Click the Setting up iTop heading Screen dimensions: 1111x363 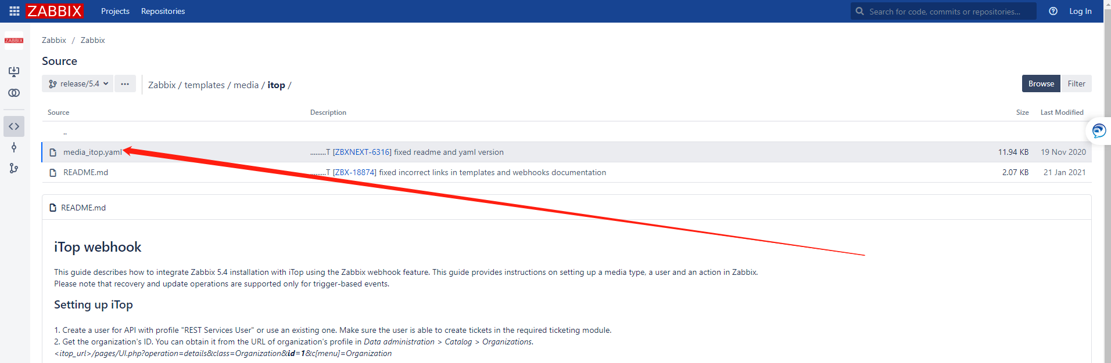coord(94,305)
